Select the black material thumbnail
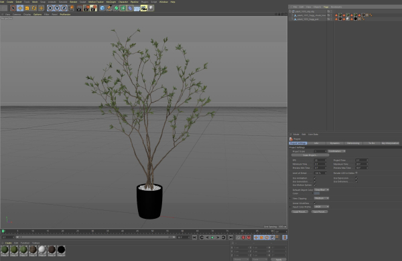This screenshot has height=261, width=402. pyautogui.click(x=61, y=251)
